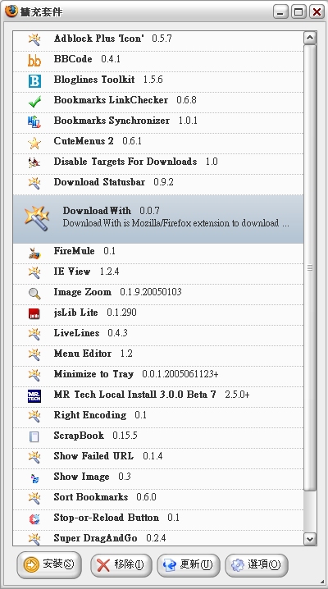Select the IE View name text

[72, 272]
